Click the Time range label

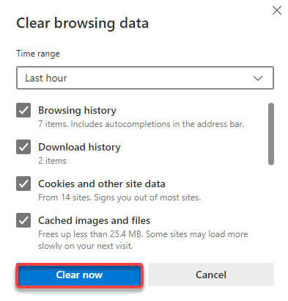tap(38, 54)
